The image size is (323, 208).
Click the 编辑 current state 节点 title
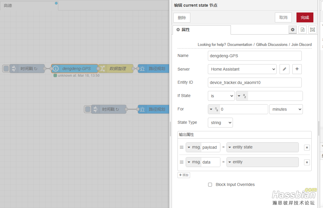coord(196,5)
